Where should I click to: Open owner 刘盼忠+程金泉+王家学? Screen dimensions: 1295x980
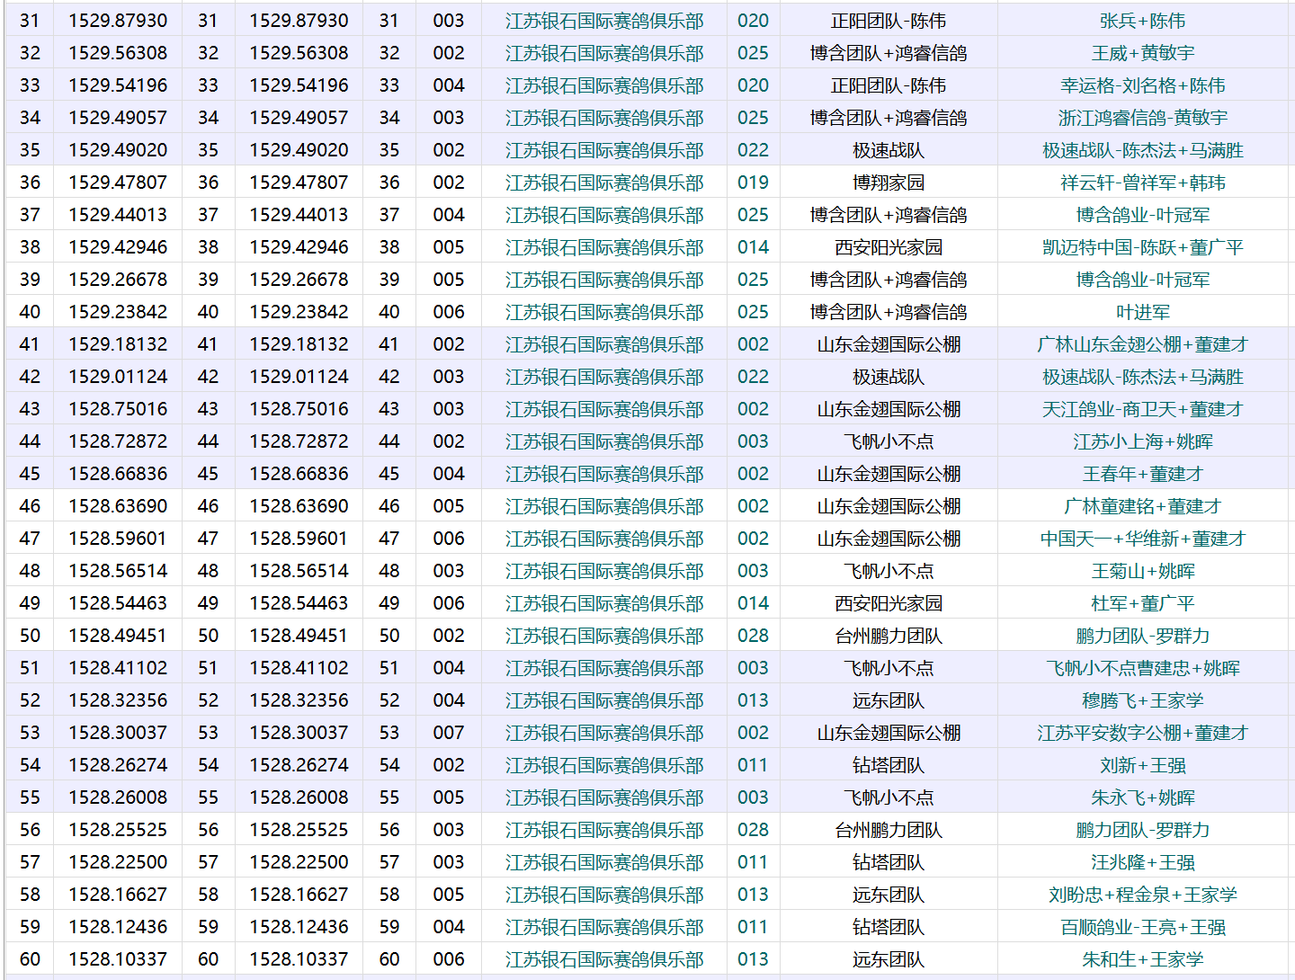click(1142, 895)
